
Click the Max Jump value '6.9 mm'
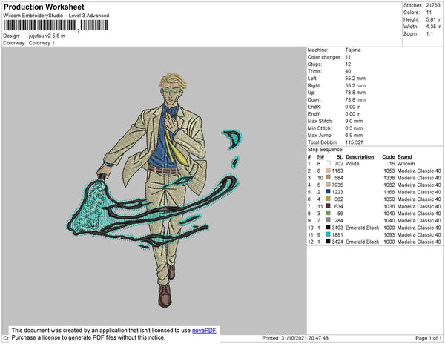click(354, 135)
